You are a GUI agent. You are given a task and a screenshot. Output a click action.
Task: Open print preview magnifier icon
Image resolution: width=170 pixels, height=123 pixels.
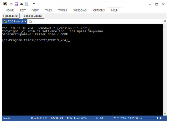(x=27, y=4)
